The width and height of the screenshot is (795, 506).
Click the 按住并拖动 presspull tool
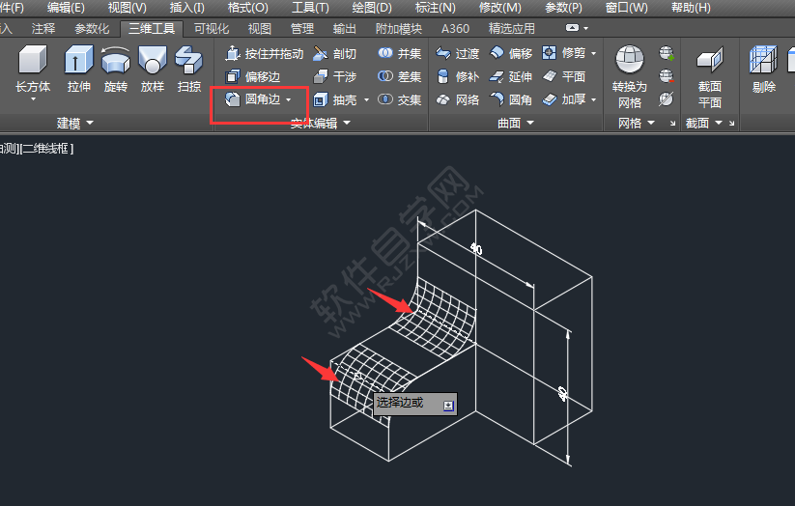pos(264,53)
